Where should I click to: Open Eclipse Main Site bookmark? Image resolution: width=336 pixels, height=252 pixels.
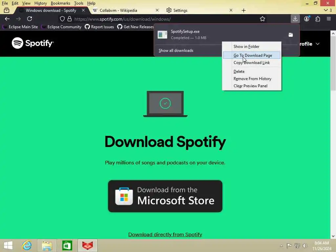coord(21,27)
